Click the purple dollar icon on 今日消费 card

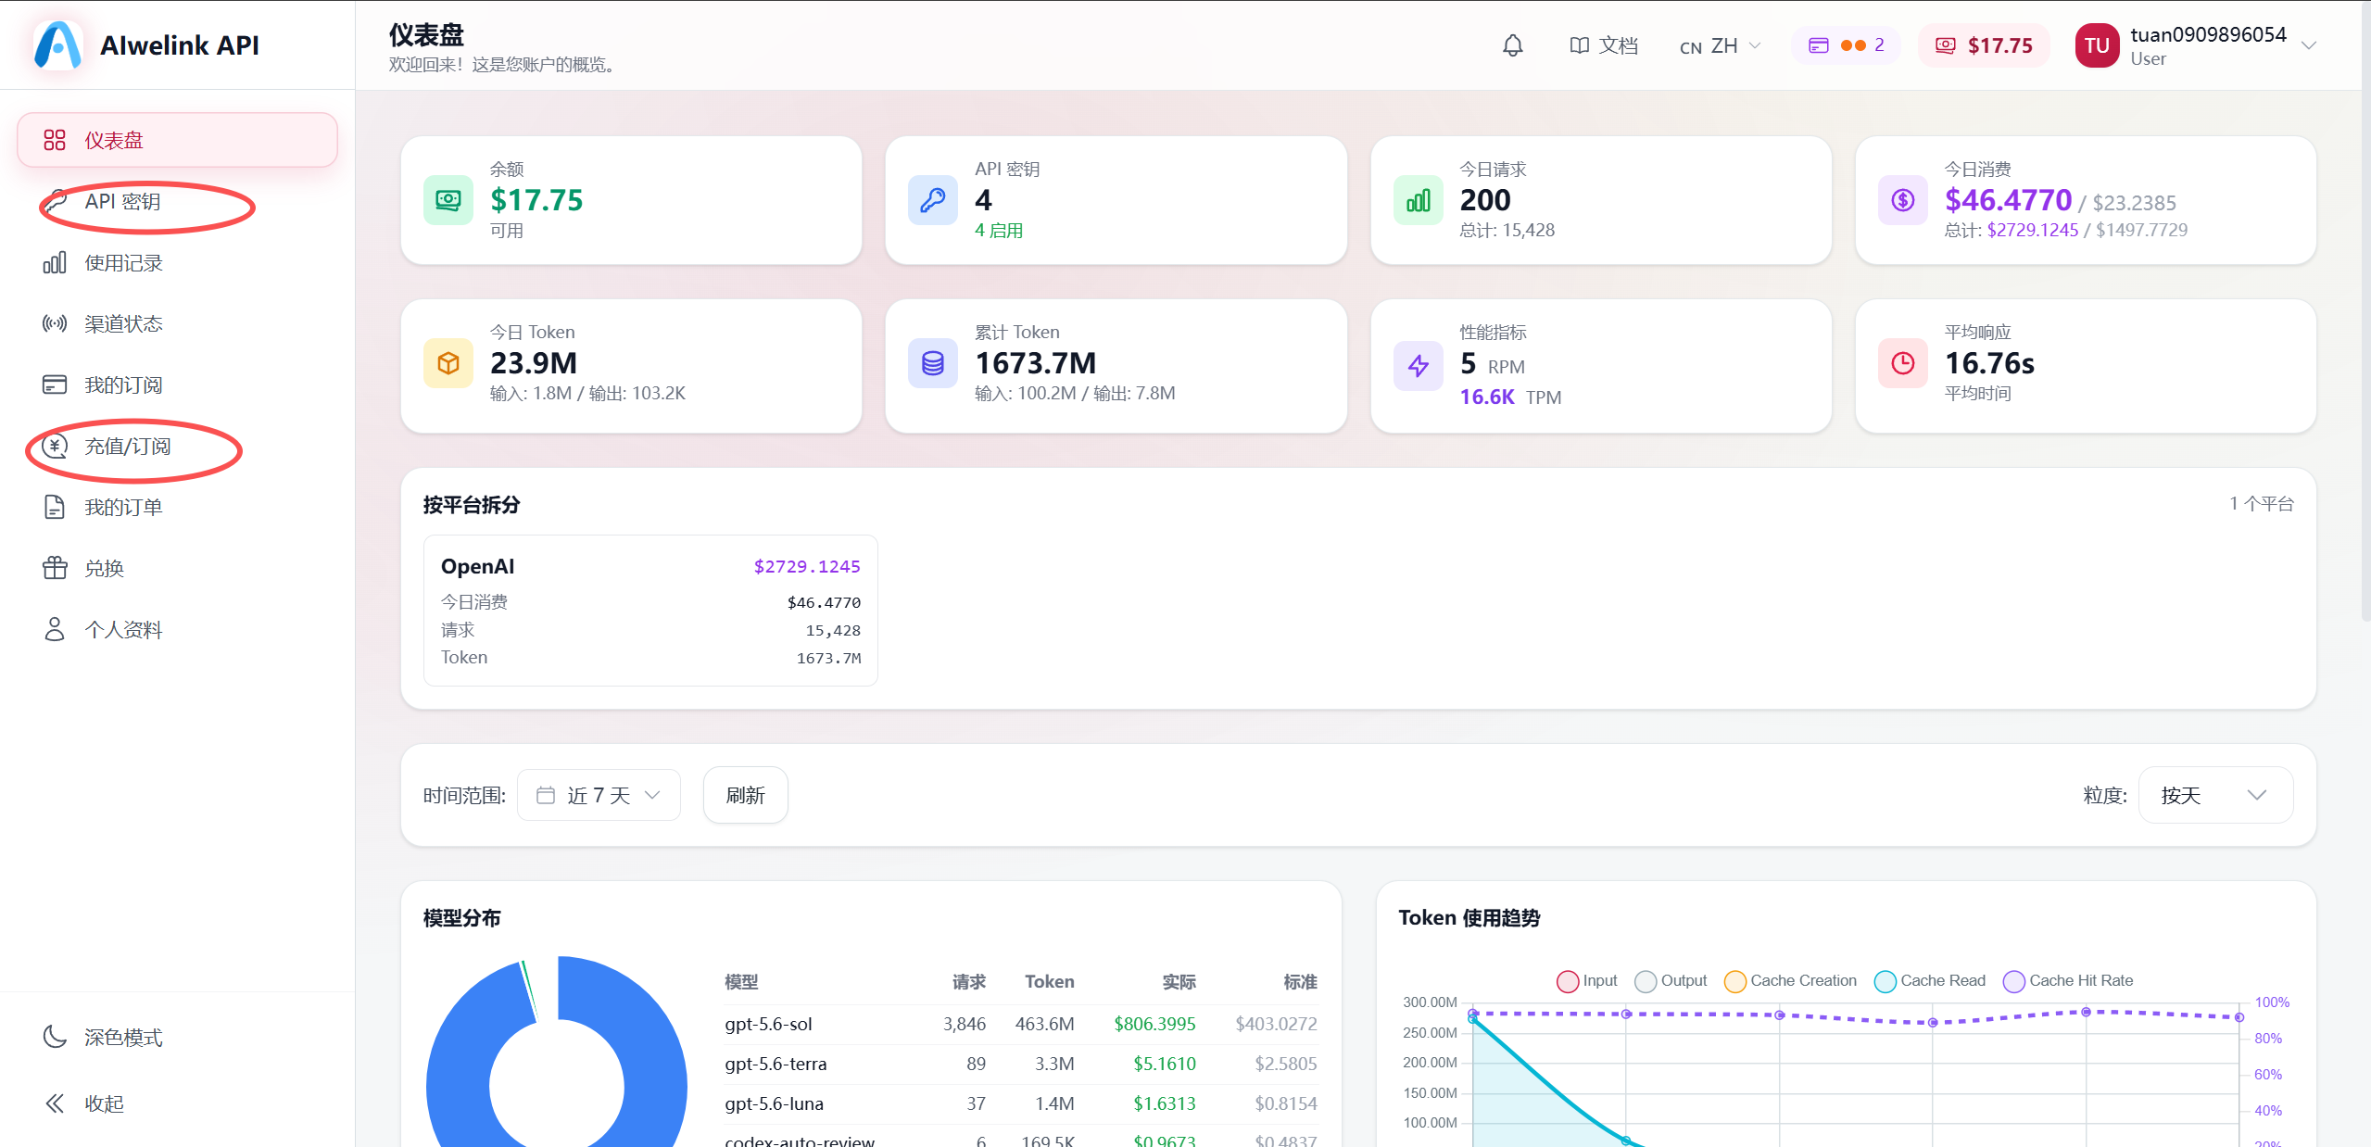(1903, 200)
